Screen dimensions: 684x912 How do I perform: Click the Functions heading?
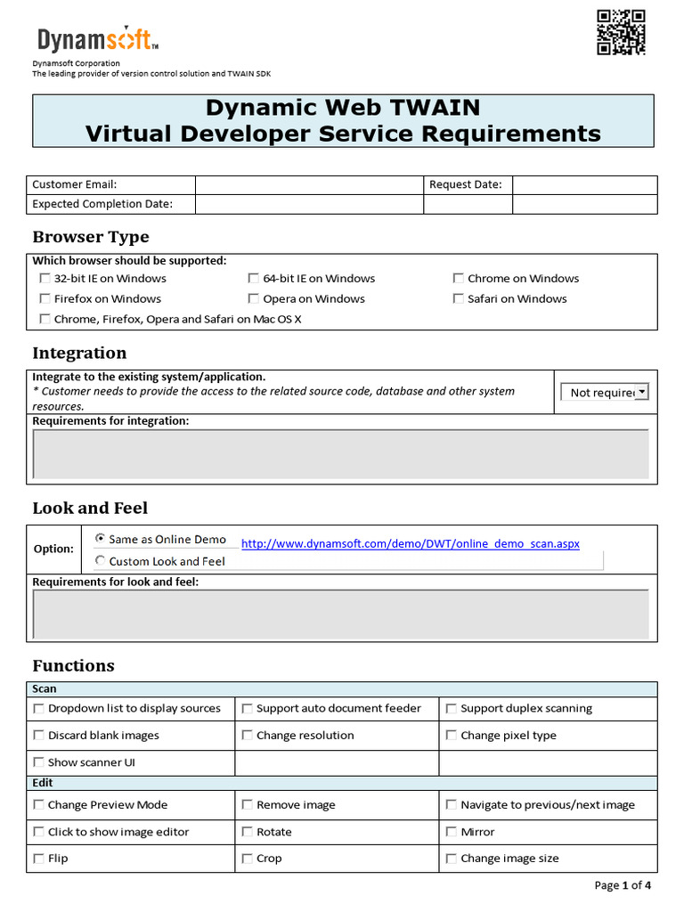pos(73,665)
